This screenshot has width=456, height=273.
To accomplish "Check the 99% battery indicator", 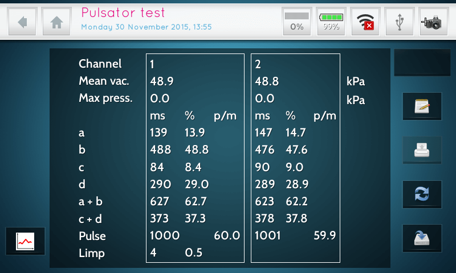I will point(331,22).
